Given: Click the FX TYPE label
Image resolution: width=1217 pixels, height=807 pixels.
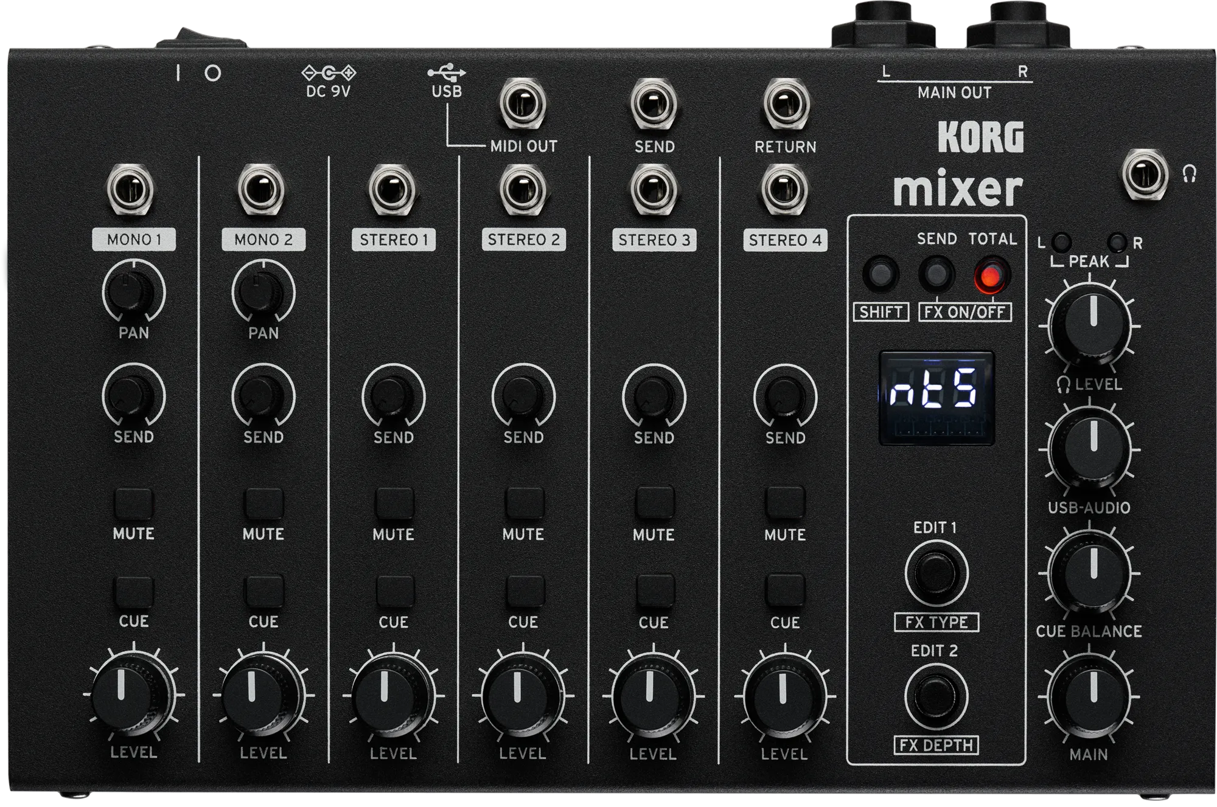Looking at the screenshot, I should click(x=936, y=622).
